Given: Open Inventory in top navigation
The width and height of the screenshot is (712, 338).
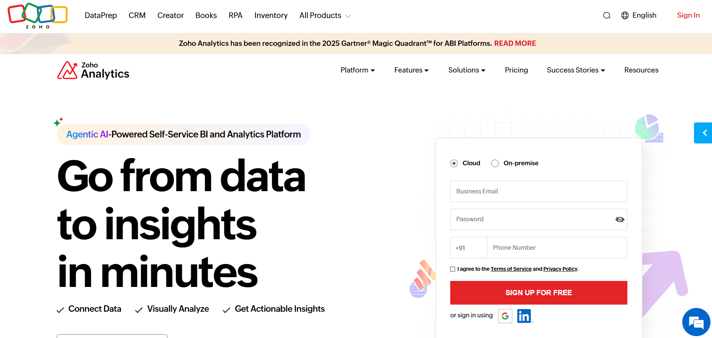Looking at the screenshot, I should (271, 15).
